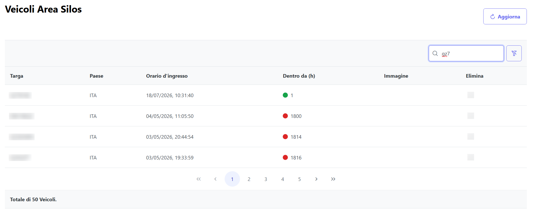Click the Orario d'ingresso column header

(x=167, y=76)
